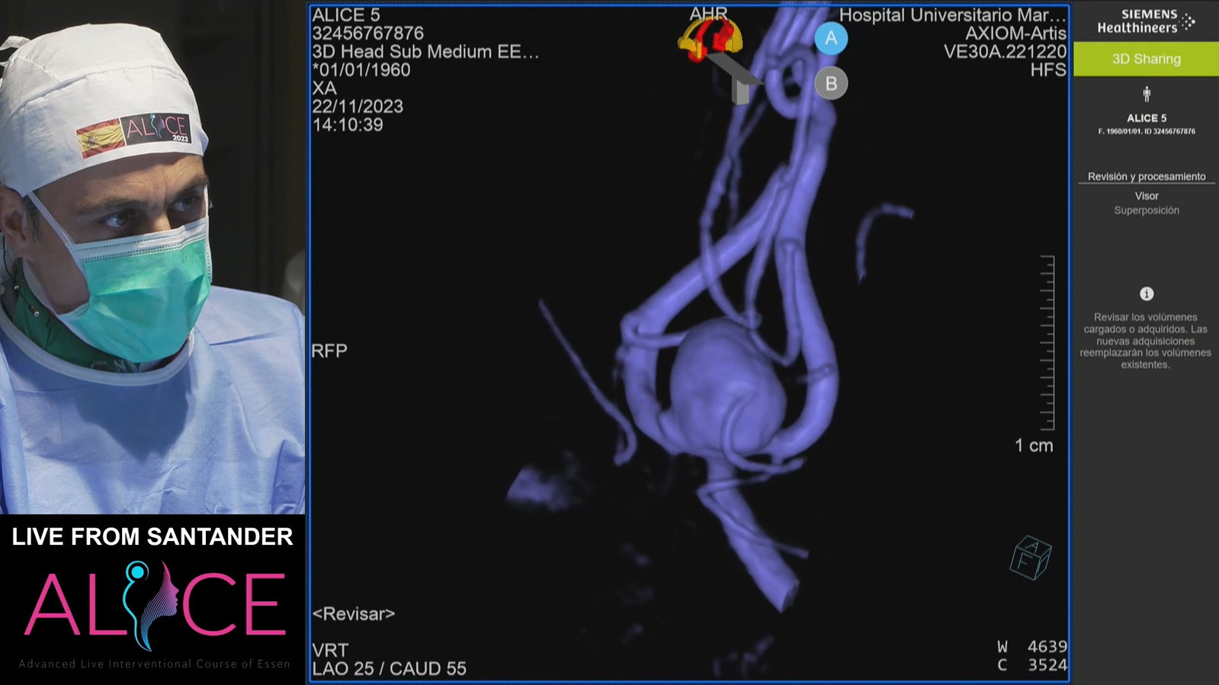
Task: Select the Superposición option
Action: click(1146, 210)
